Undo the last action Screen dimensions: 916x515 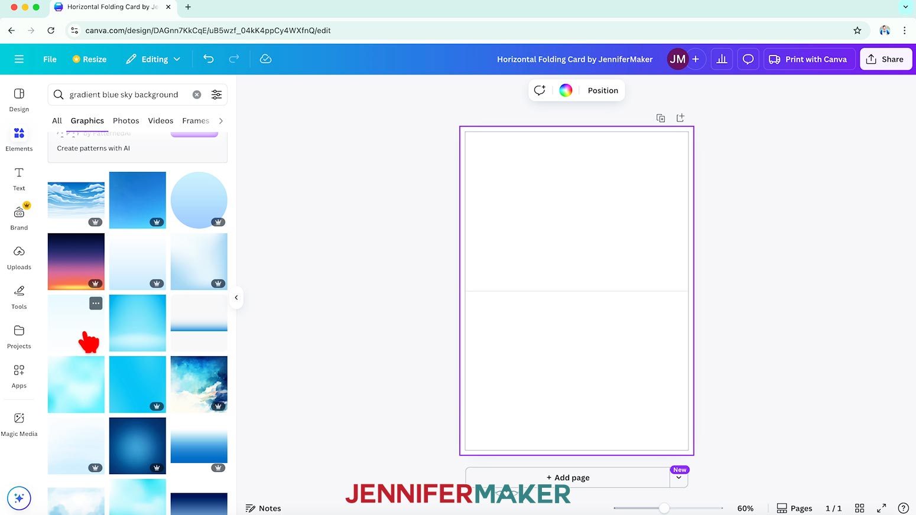(x=208, y=58)
